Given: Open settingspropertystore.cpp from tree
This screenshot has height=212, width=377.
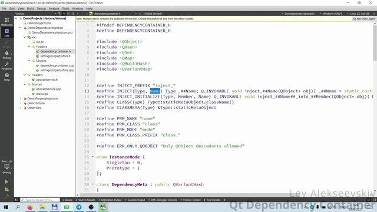Looking at the screenshot, I should click(x=57, y=70).
